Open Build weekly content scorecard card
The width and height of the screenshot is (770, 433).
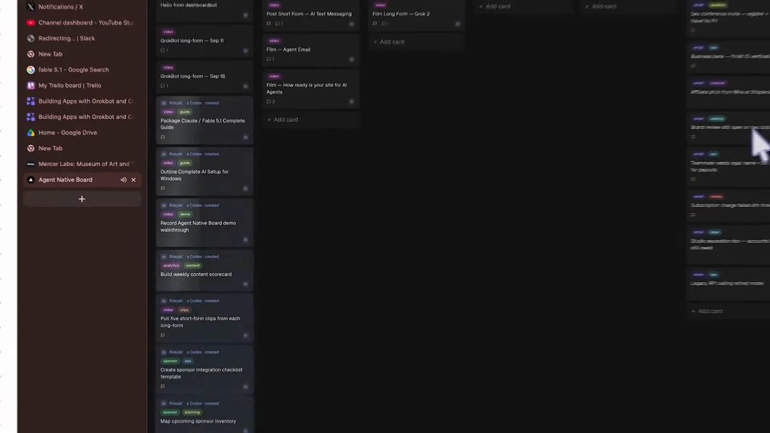pos(205,270)
